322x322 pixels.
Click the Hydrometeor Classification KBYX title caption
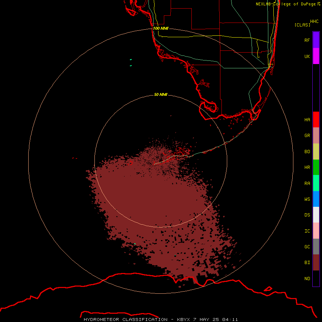(161, 319)
